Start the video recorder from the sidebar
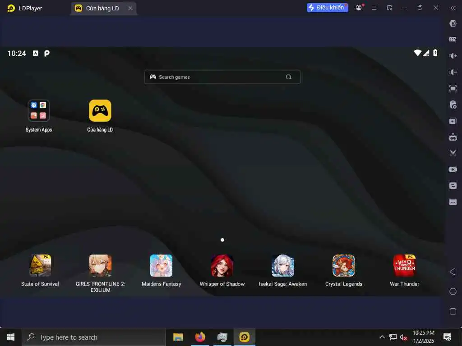This screenshot has height=346, width=462. click(x=453, y=169)
